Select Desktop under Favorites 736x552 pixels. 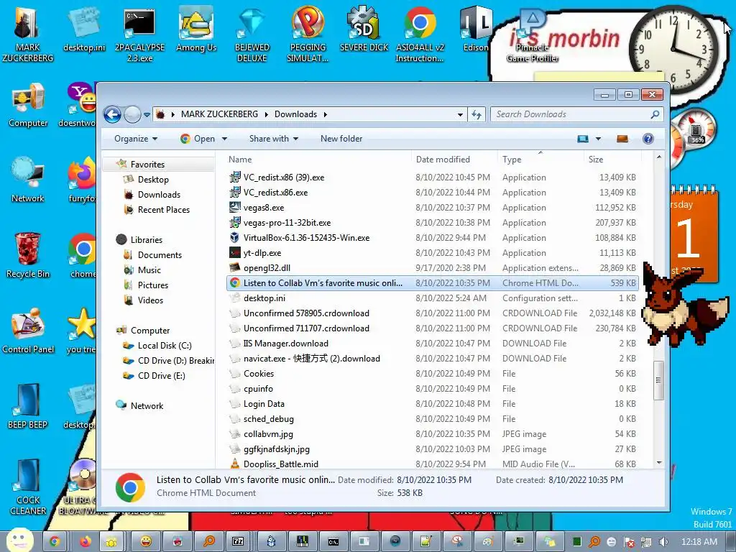click(x=153, y=179)
